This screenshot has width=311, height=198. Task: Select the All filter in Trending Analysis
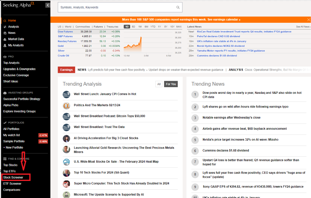tap(159, 84)
